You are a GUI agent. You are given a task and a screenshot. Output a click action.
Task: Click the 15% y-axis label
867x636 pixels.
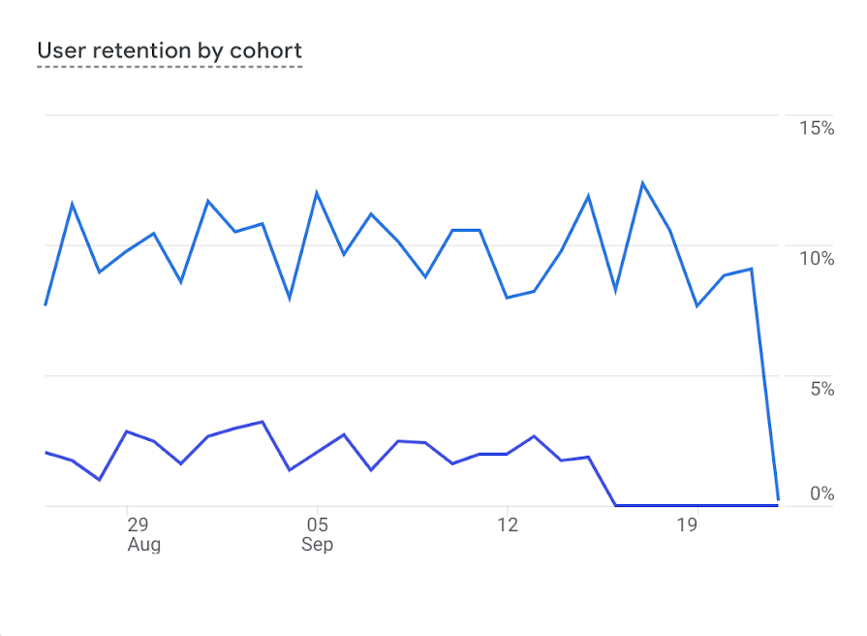[816, 128]
